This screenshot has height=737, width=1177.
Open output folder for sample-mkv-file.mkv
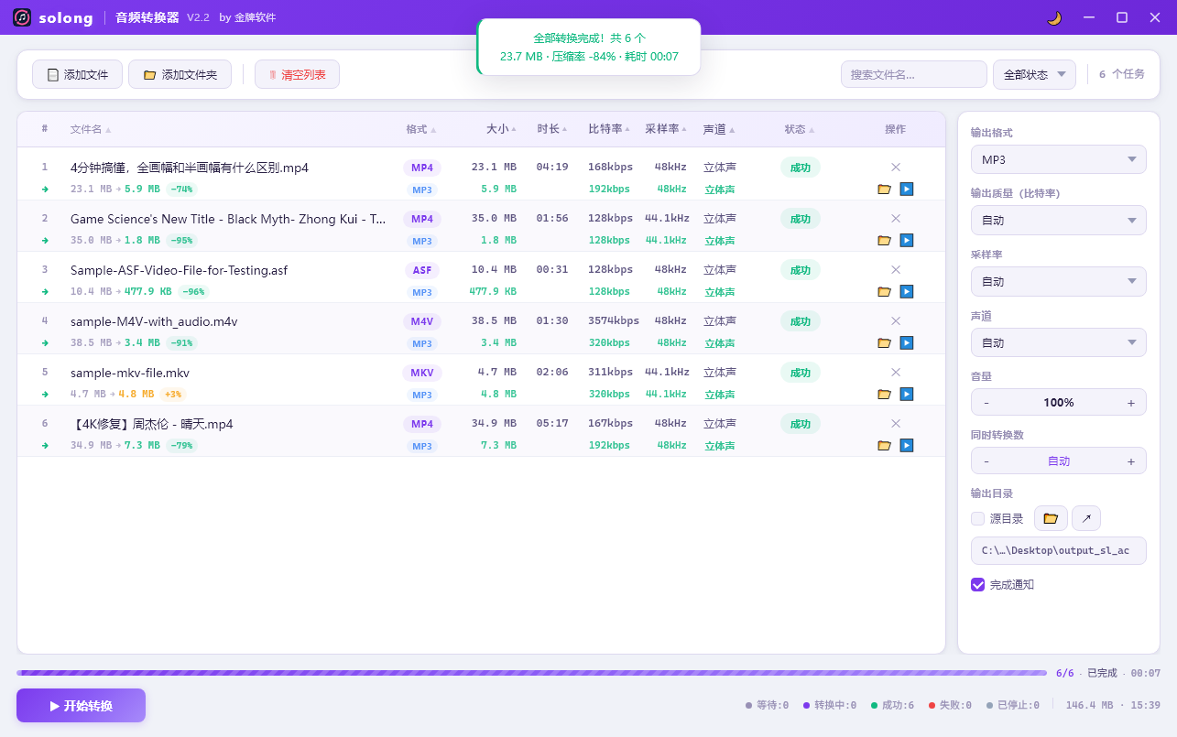(x=884, y=395)
